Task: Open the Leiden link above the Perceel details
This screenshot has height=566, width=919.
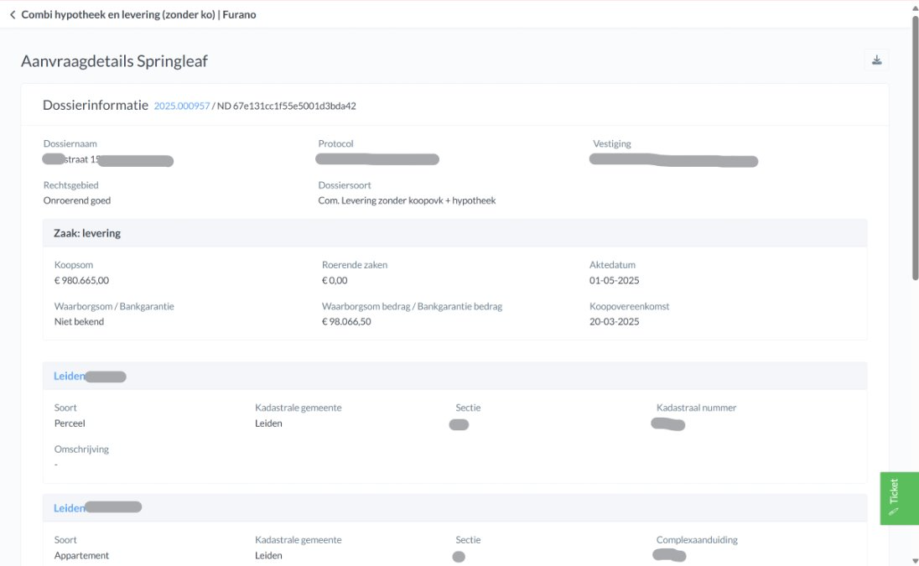Action: [70, 376]
